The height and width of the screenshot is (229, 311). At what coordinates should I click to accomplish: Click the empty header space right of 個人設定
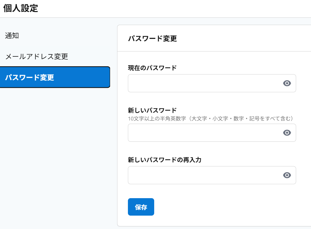175,8
